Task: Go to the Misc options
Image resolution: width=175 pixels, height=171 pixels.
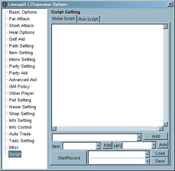Action: [14, 148]
